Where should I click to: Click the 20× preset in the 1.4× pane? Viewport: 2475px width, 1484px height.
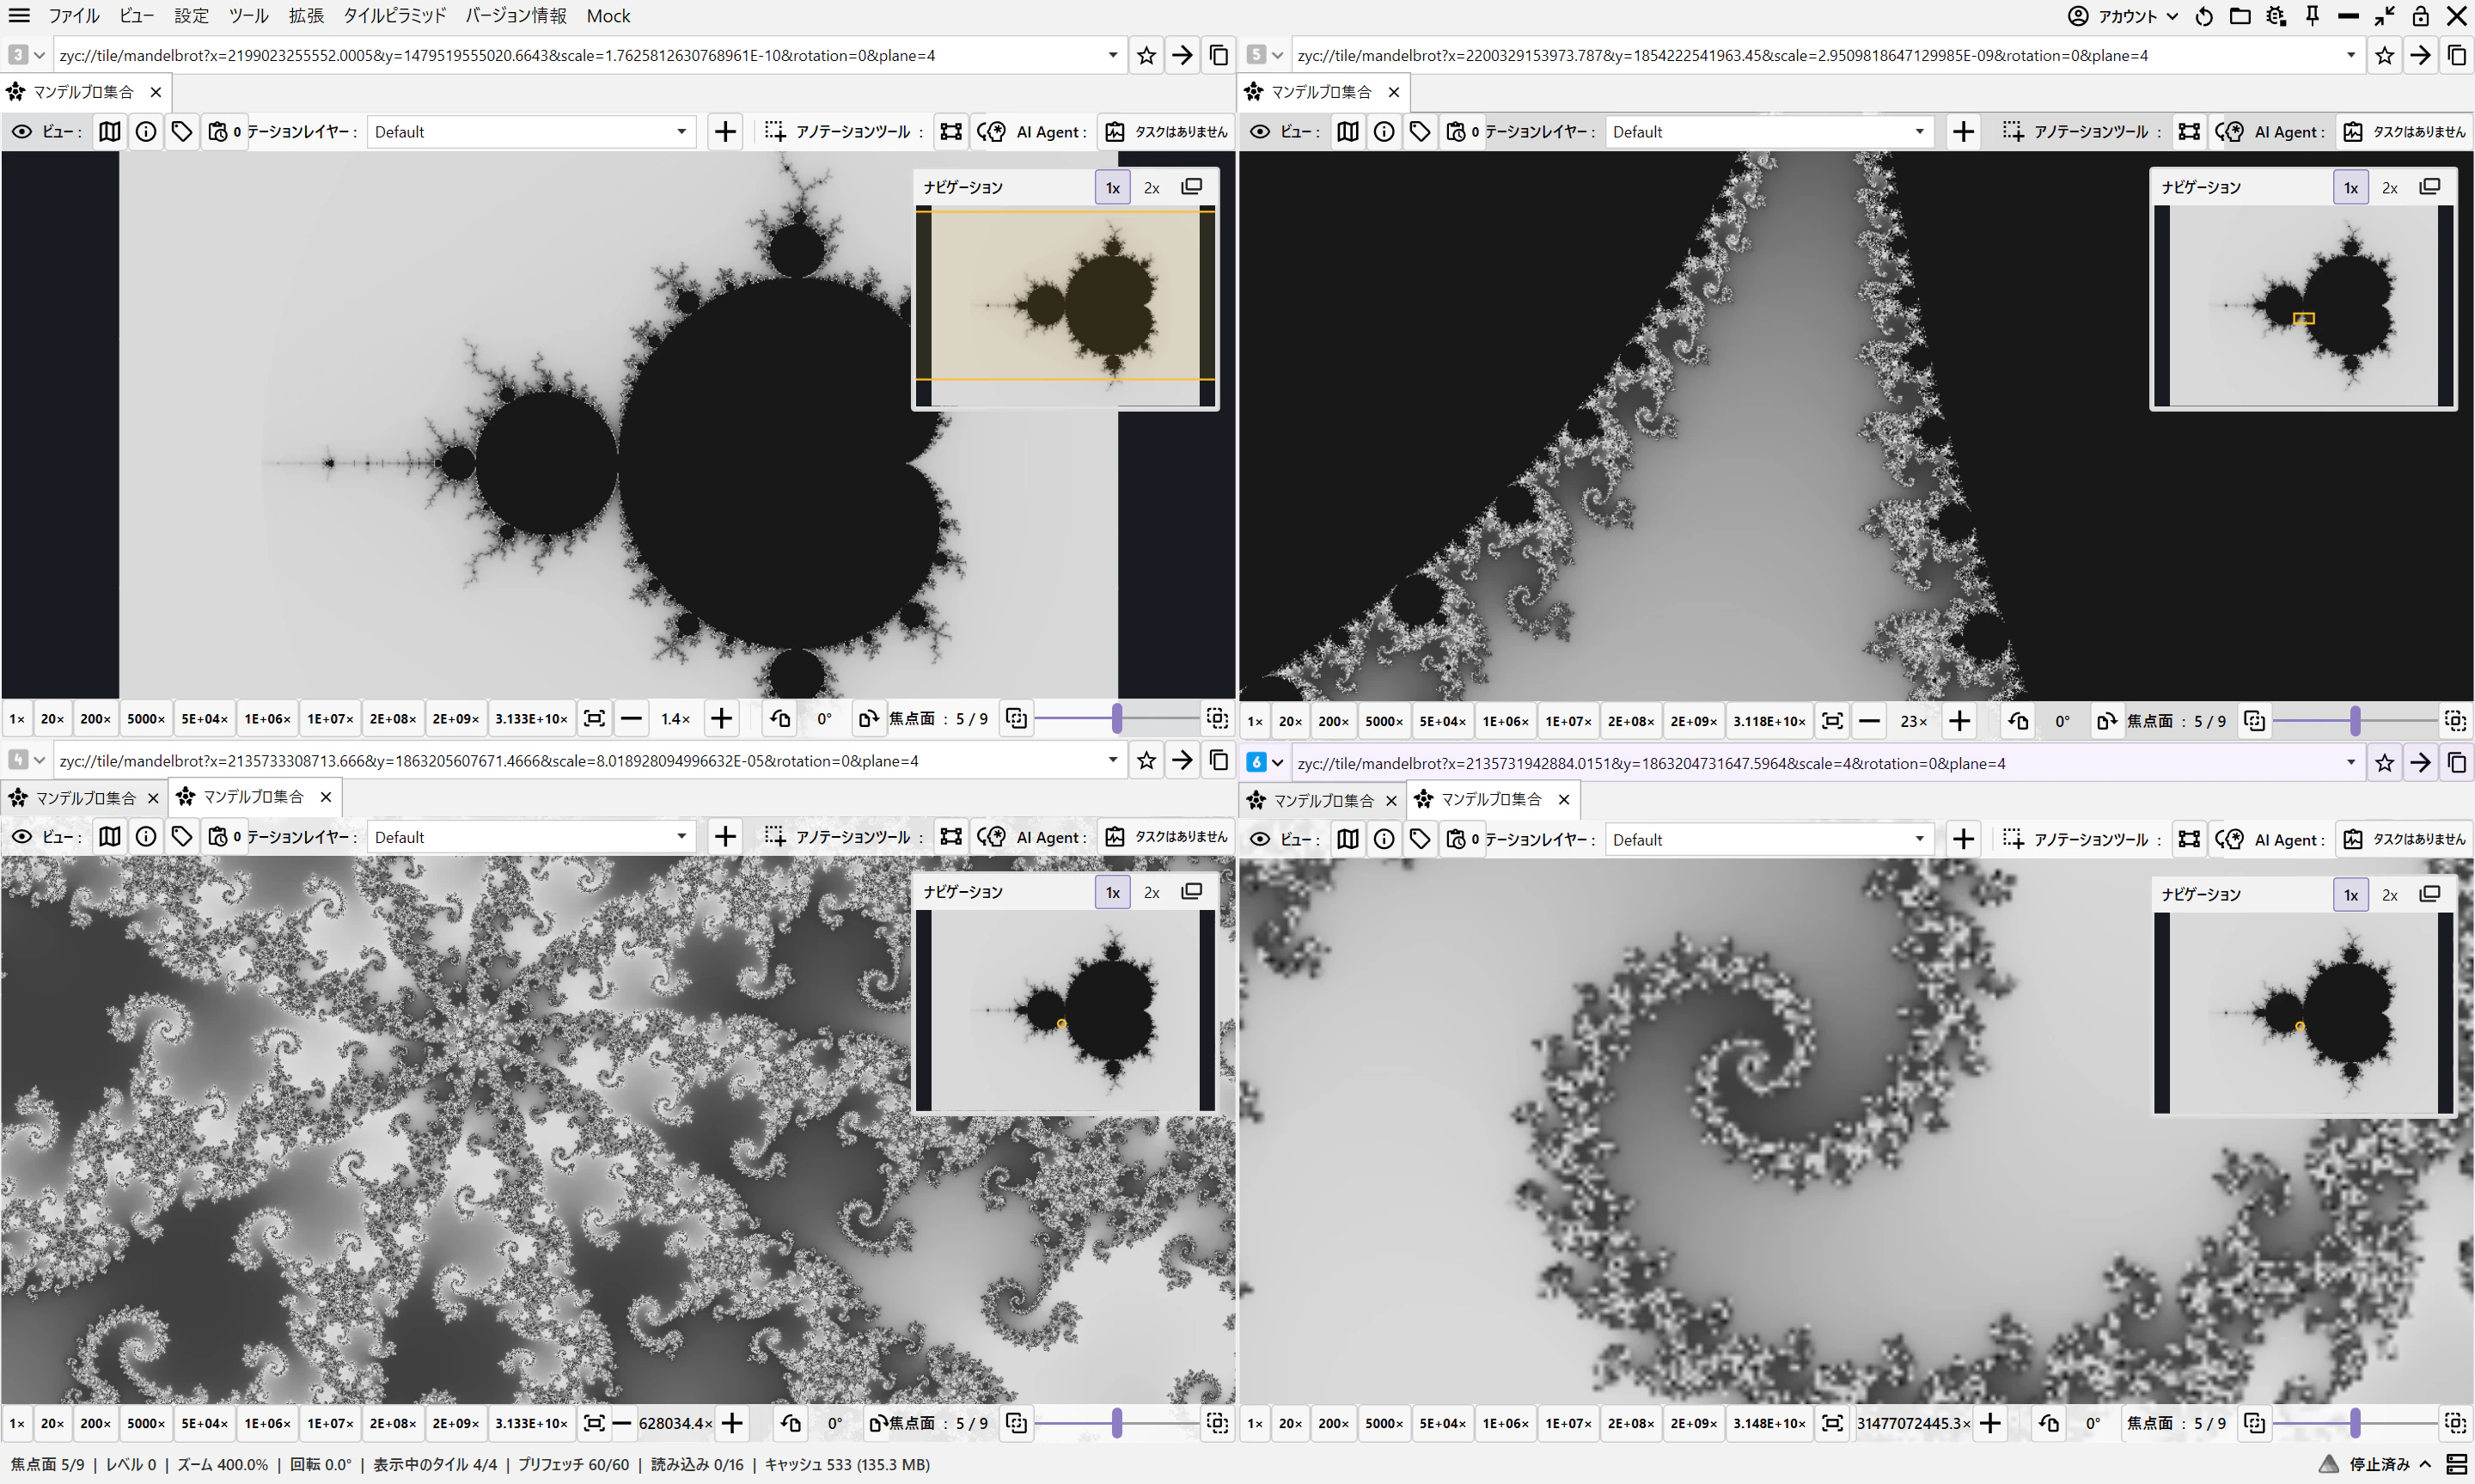pos(52,719)
